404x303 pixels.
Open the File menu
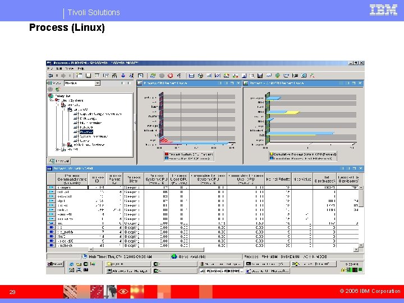(50, 68)
